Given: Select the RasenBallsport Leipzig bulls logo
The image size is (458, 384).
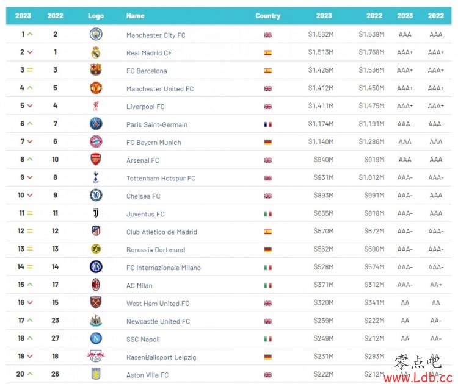Looking at the screenshot, I should [96, 356].
